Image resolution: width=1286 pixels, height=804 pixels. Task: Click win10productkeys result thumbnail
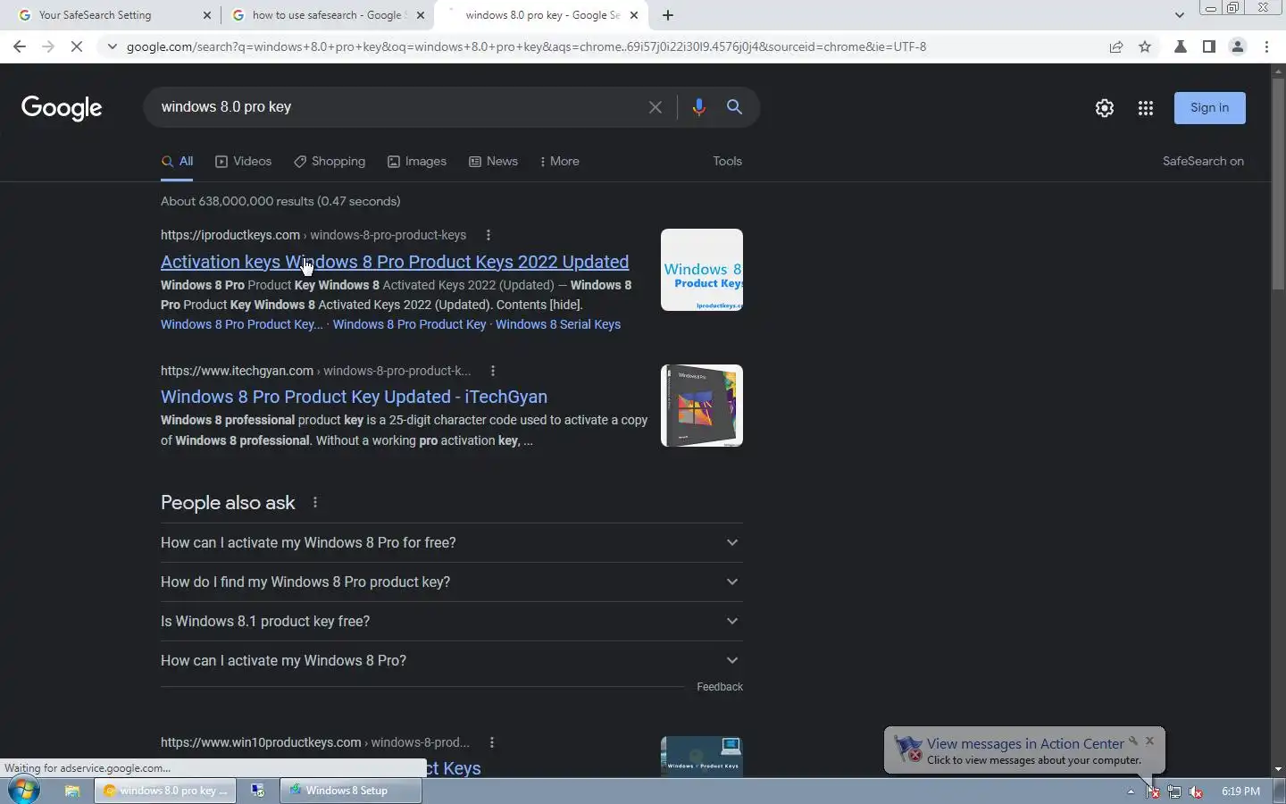(702, 757)
